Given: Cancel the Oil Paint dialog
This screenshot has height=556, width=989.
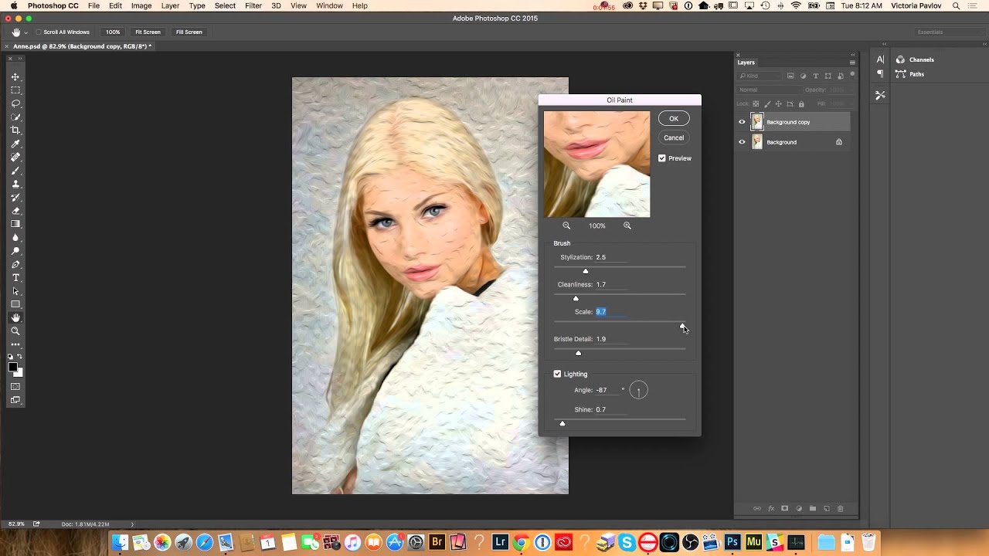Looking at the screenshot, I should [674, 137].
